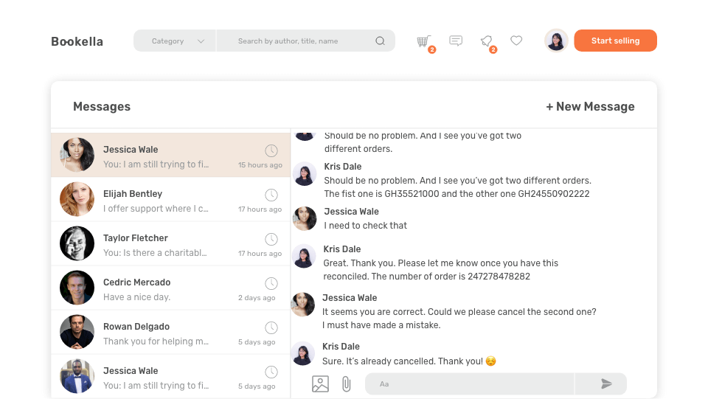The width and height of the screenshot is (708, 399).
Task: Send the message with the arrow icon
Action: tap(606, 384)
